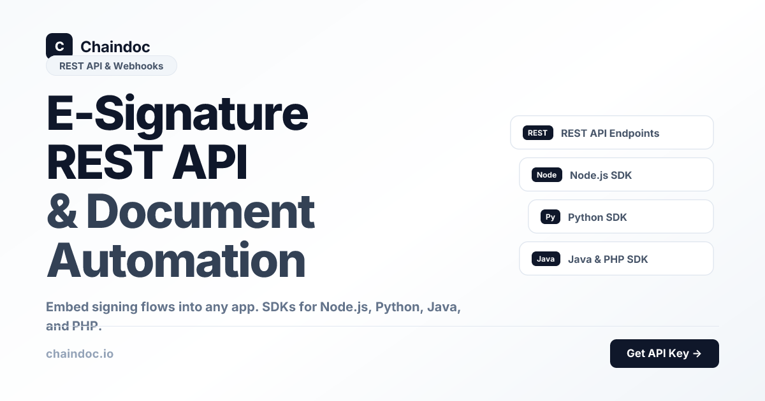Click the Embed signing flows description text

point(253,316)
